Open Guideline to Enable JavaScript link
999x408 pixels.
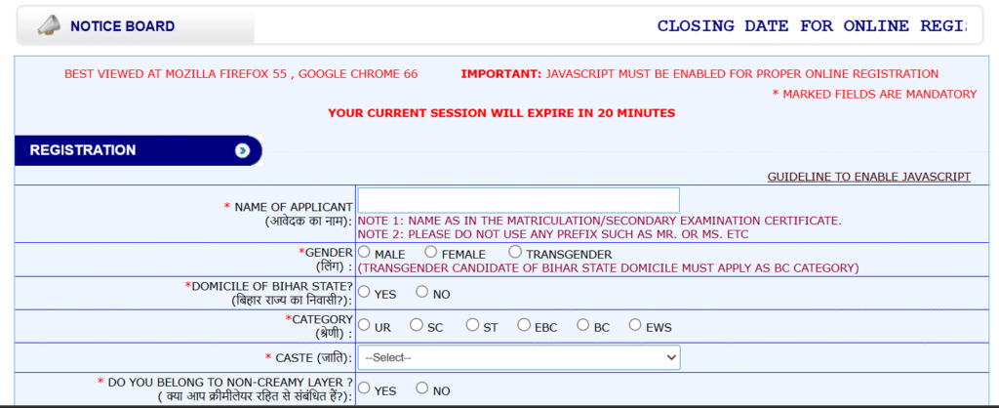tap(868, 177)
